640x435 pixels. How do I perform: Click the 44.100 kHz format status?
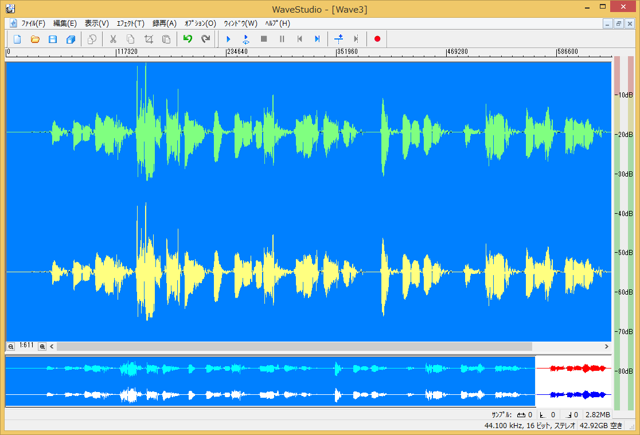(529, 426)
